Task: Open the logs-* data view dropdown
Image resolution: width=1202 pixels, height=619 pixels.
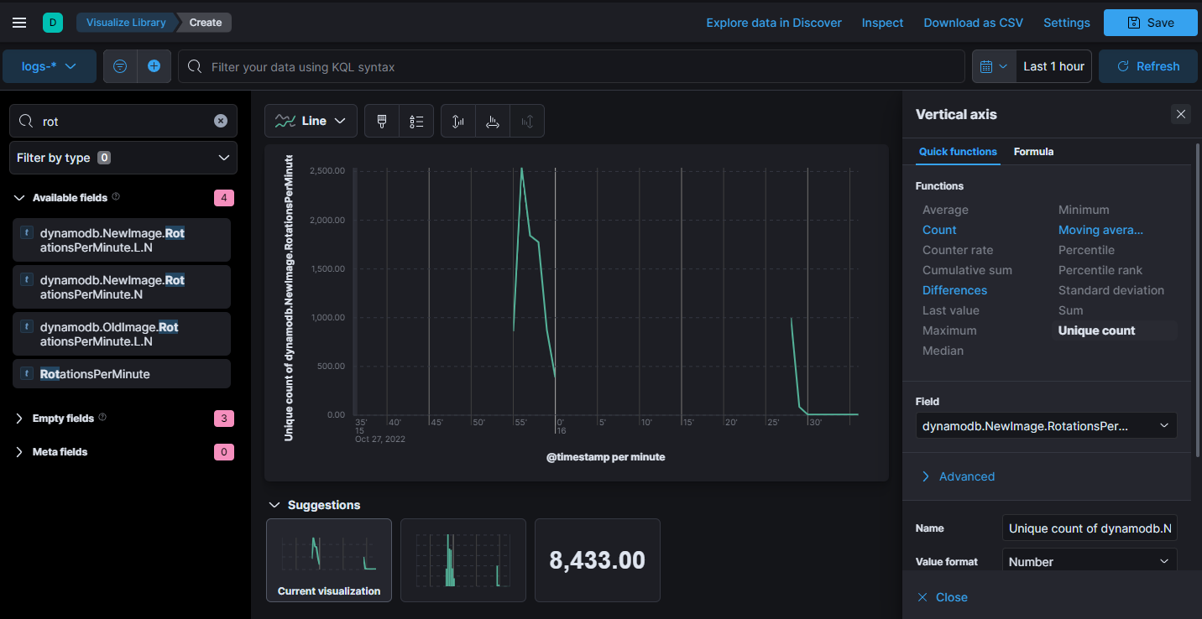Action: tap(50, 66)
